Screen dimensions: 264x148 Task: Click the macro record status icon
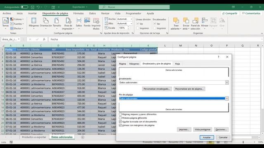11,142
